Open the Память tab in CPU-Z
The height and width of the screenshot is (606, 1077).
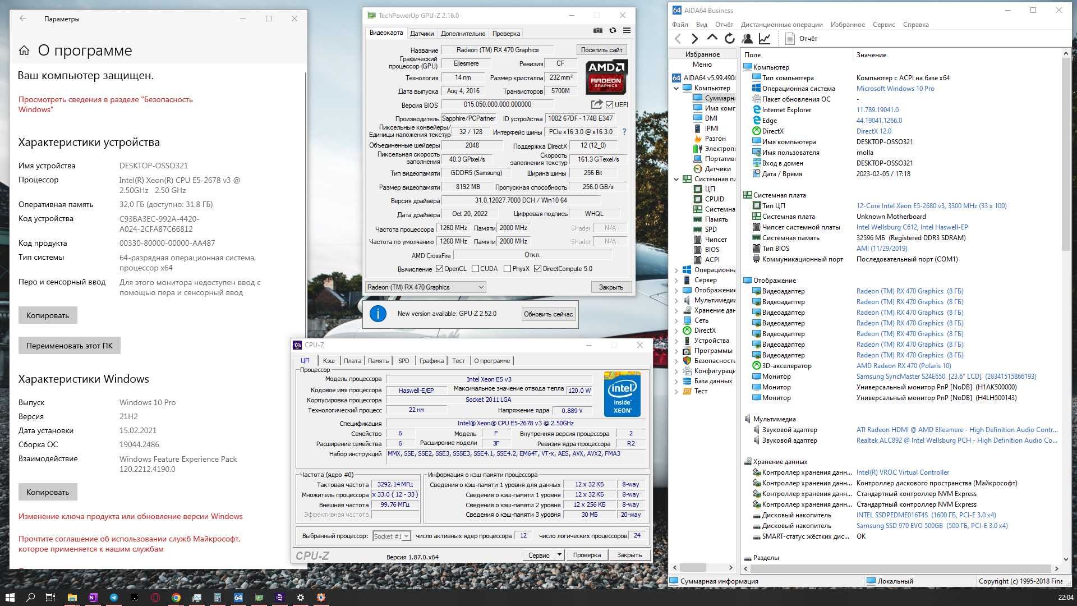(x=378, y=361)
